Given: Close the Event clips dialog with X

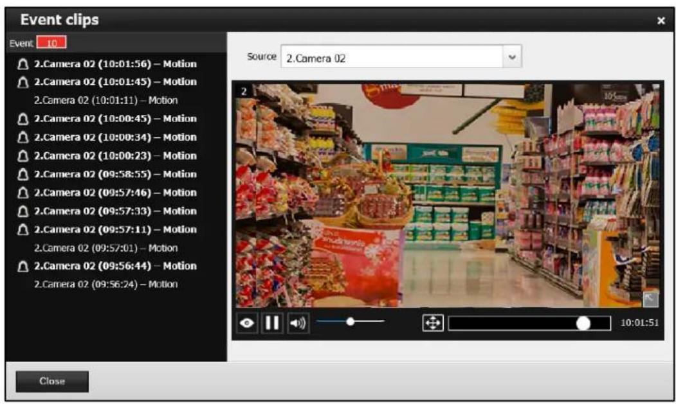Looking at the screenshot, I should tap(661, 21).
